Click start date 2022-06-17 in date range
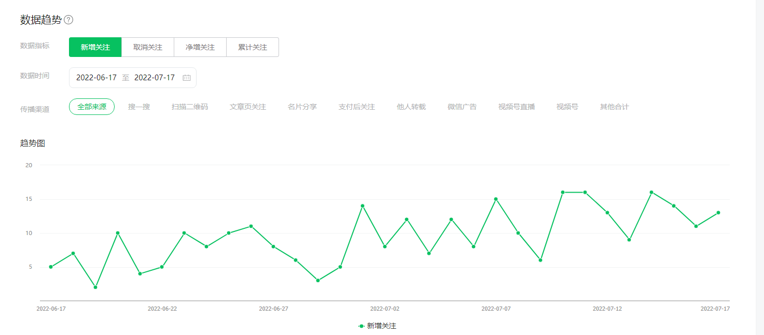This screenshot has height=335, width=764. tap(96, 78)
